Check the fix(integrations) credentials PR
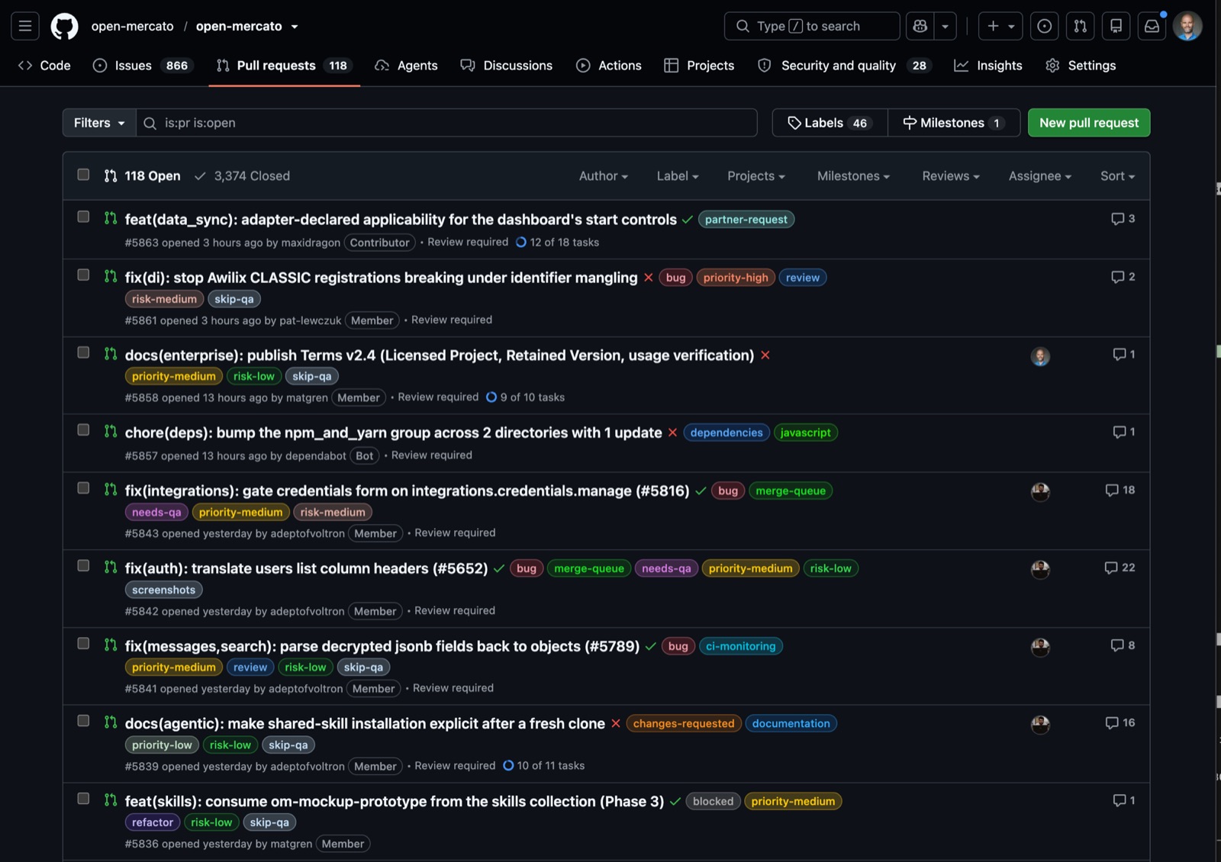 click(83, 487)
